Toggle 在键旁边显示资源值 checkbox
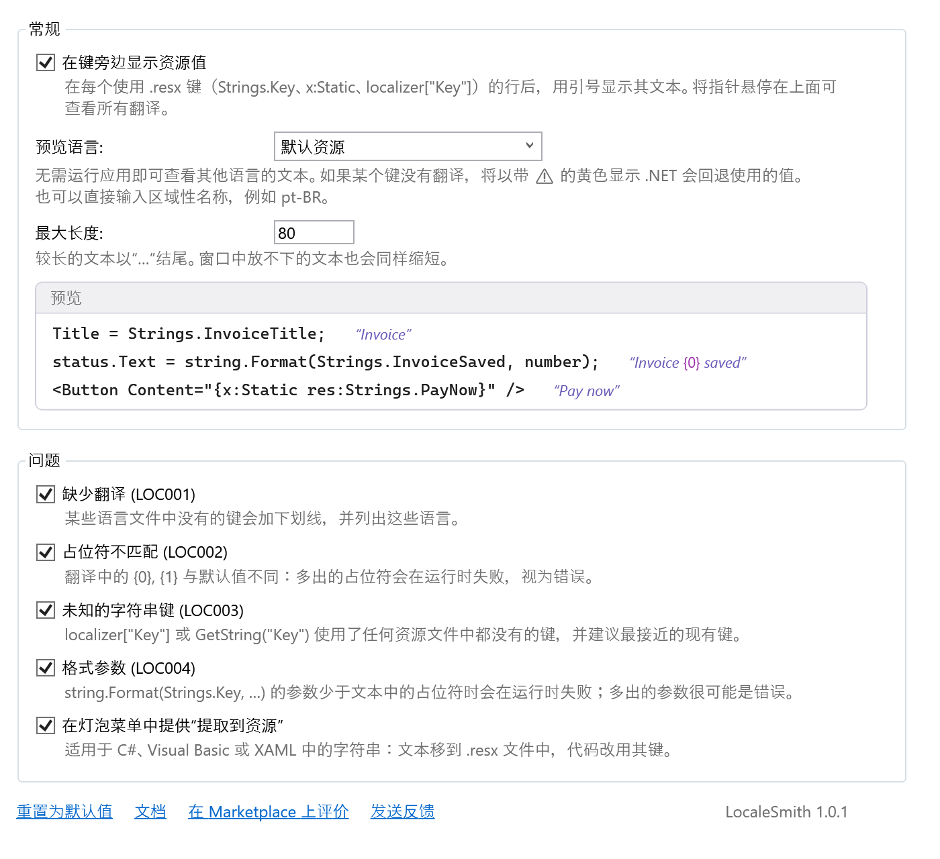This screenshot has height=859, width=940. (46, 62)
